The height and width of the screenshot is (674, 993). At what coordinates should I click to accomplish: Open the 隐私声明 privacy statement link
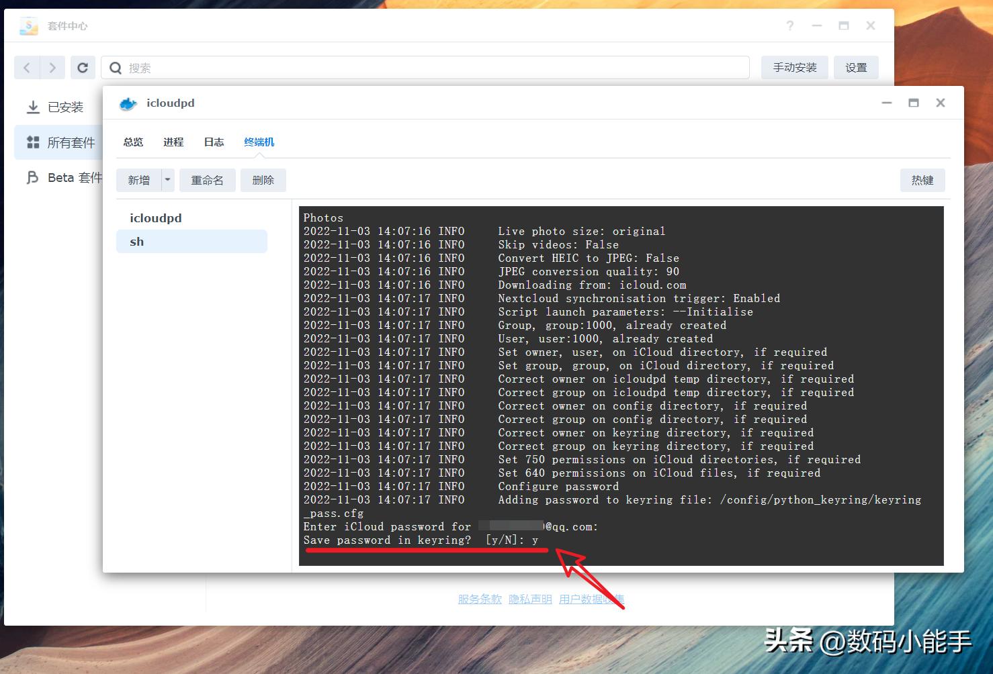530,599
